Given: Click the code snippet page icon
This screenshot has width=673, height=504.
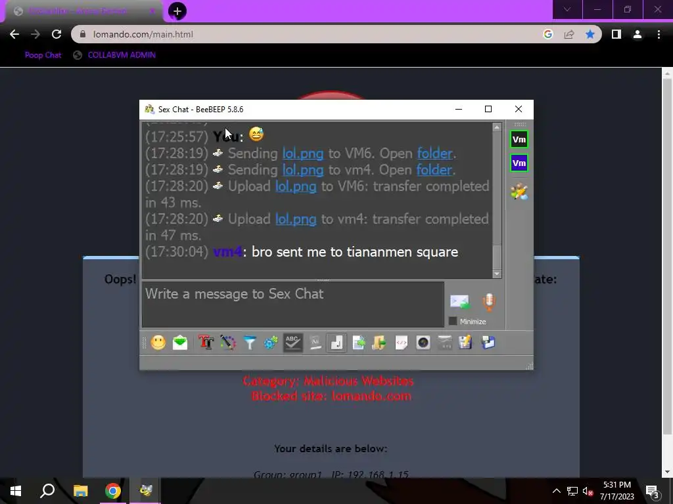Looking at the screenshot, I should click(402, 343).
